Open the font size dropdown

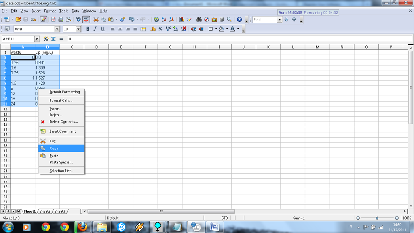click(78, 29)
